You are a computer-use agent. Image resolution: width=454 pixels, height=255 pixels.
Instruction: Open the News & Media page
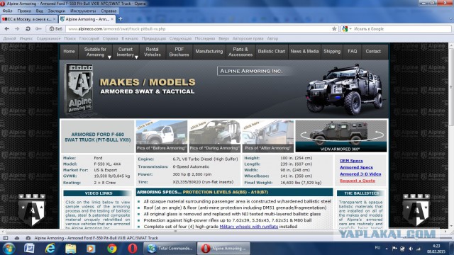tap(304, 52)
